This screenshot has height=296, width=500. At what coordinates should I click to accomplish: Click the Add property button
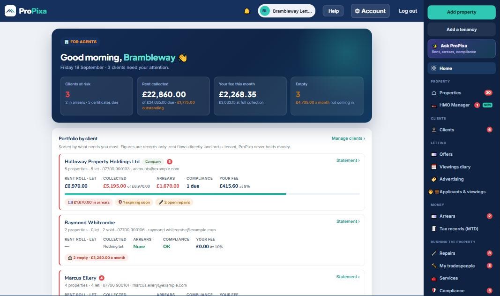[462, 12]
